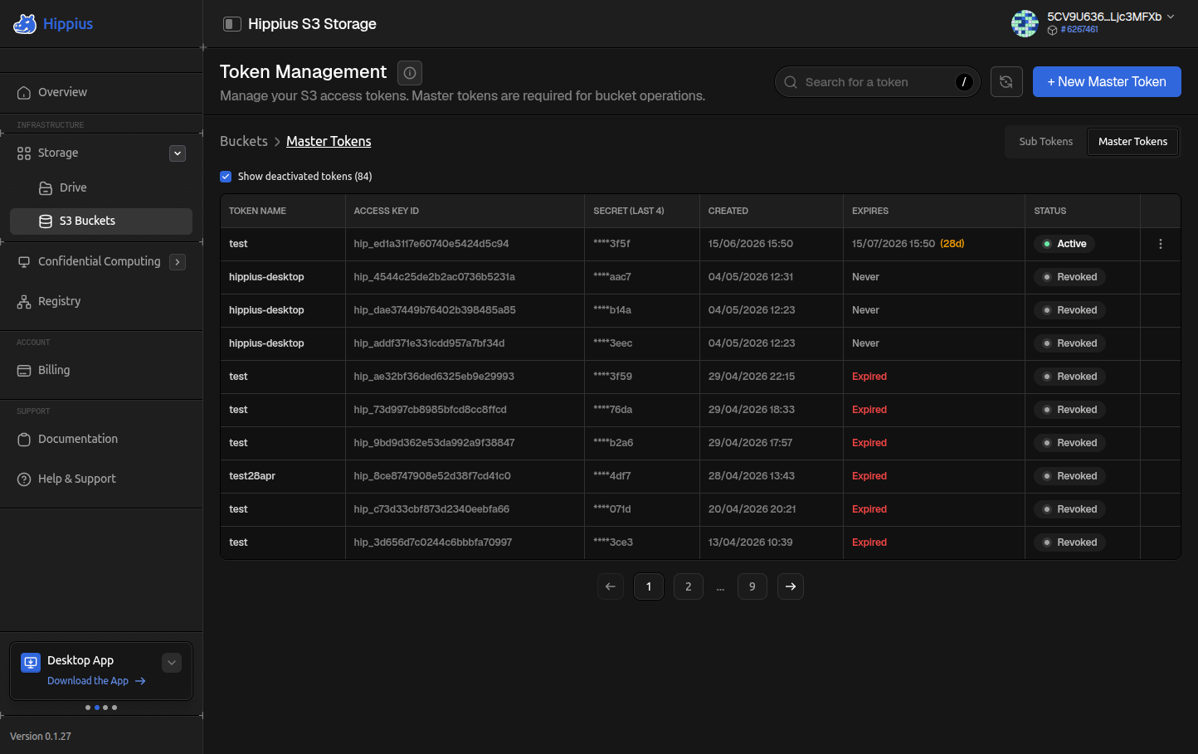Click secret ****b14a cell

pyautogui.click(x=612, y=310)
